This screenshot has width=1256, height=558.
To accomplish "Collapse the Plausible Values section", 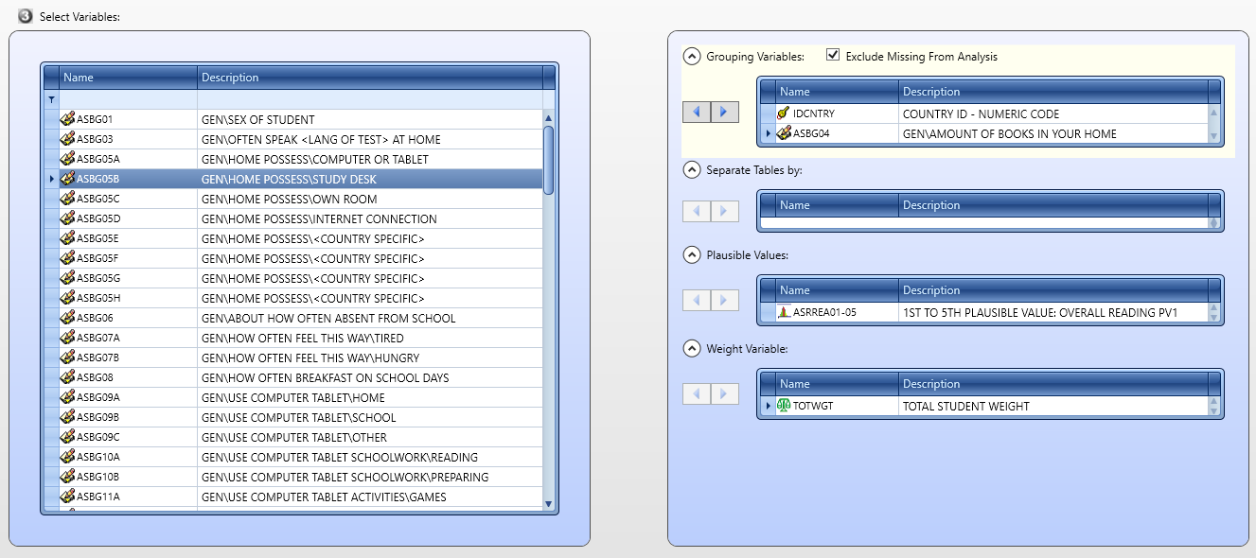I will click(692, 255).
